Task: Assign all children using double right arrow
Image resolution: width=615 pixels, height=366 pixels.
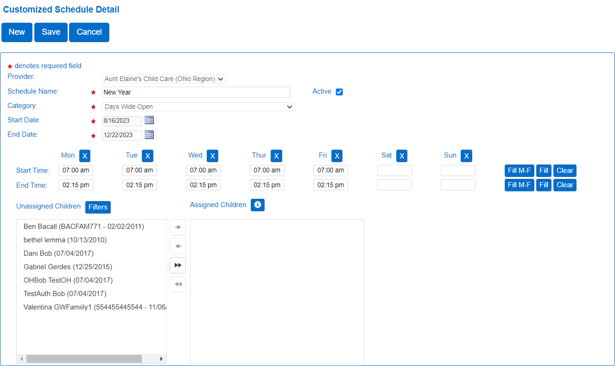Action: [x=178, y=265]
